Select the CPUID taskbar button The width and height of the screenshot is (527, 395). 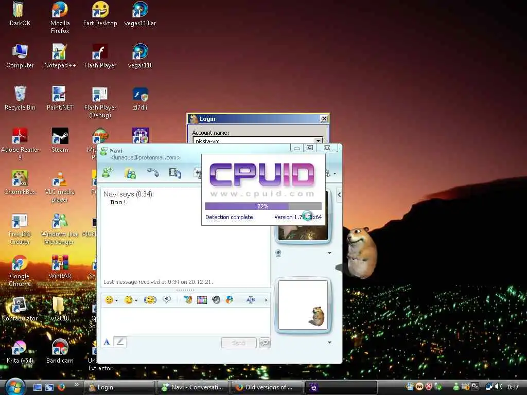point(341,387)
